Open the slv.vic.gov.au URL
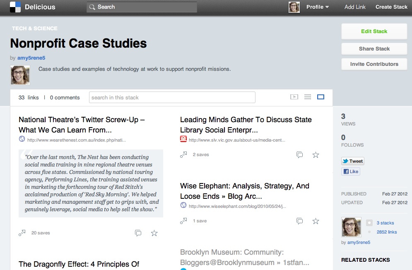The height and width of the screenshot is (270, 412). (237, 140)
